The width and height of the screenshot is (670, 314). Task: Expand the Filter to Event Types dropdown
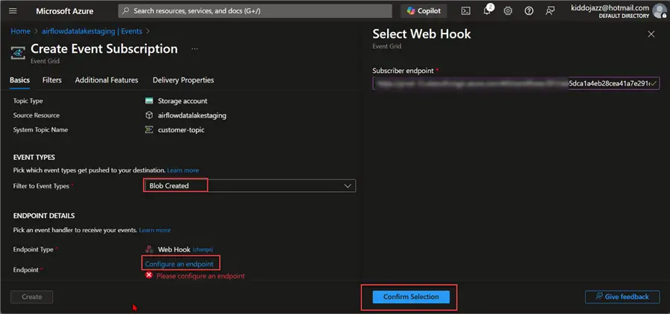250,186
